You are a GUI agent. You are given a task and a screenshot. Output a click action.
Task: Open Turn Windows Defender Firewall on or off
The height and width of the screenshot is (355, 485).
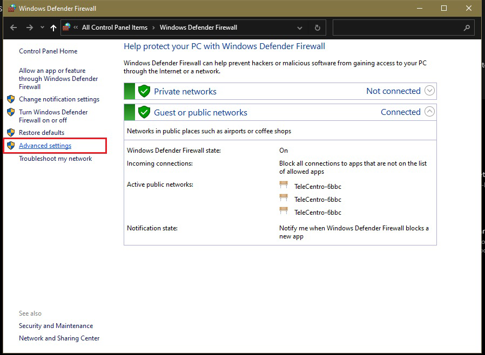[x=53, y=116]
